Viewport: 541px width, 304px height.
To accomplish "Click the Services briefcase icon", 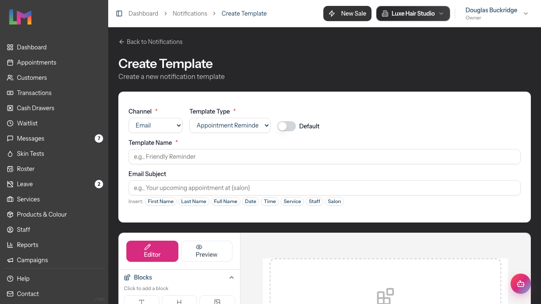I will click(x=10, y=199).
